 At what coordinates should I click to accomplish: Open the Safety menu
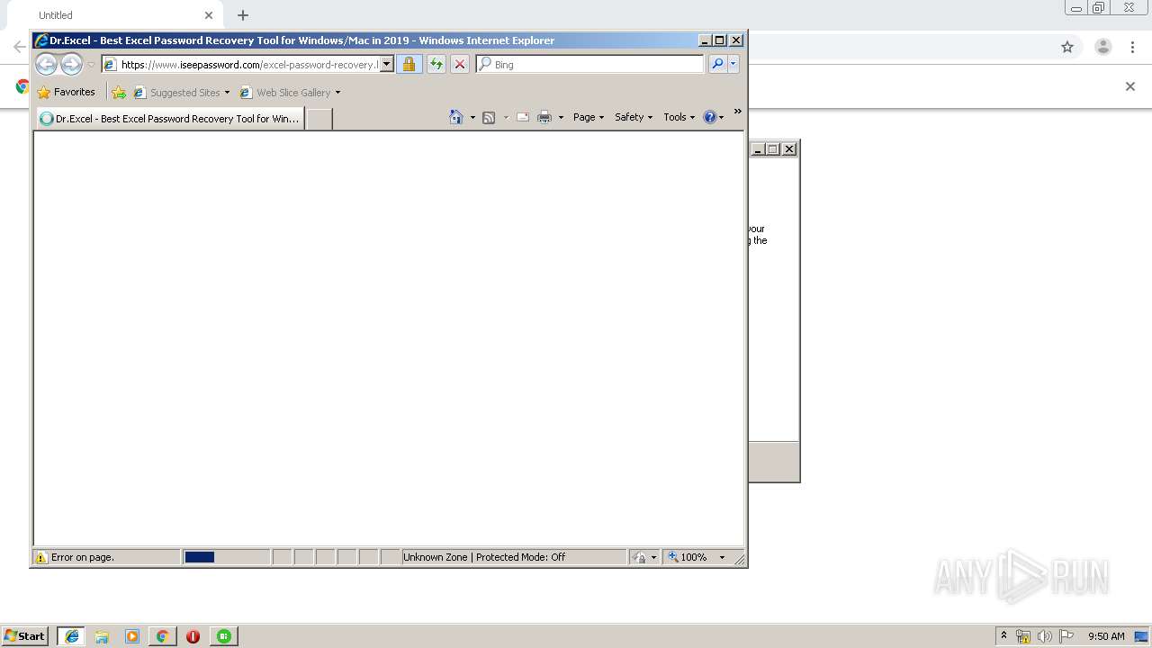(x=634, y=117)
